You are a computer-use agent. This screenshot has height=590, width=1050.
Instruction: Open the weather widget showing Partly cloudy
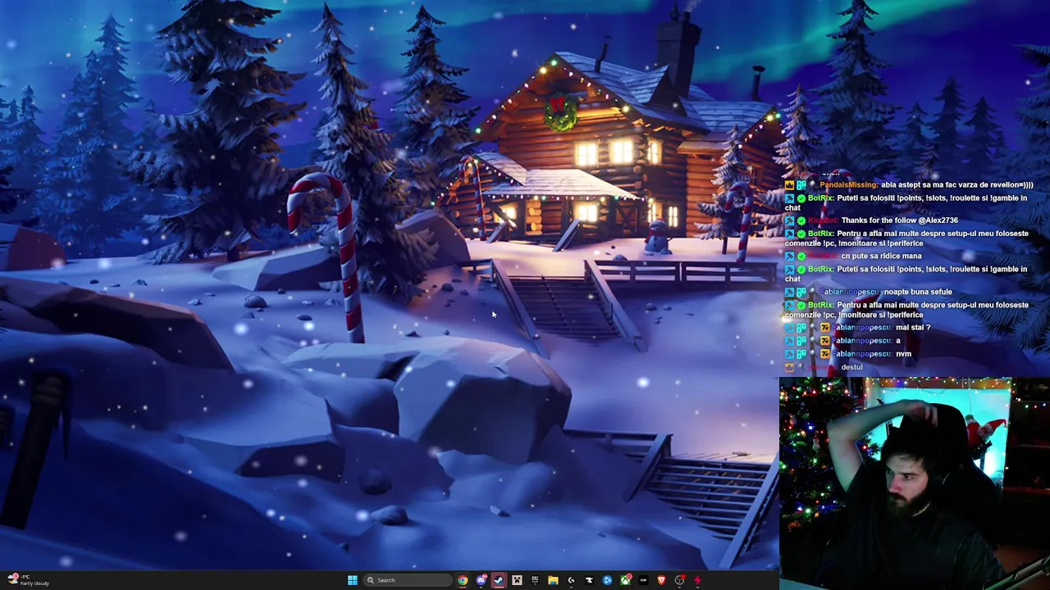29,580
